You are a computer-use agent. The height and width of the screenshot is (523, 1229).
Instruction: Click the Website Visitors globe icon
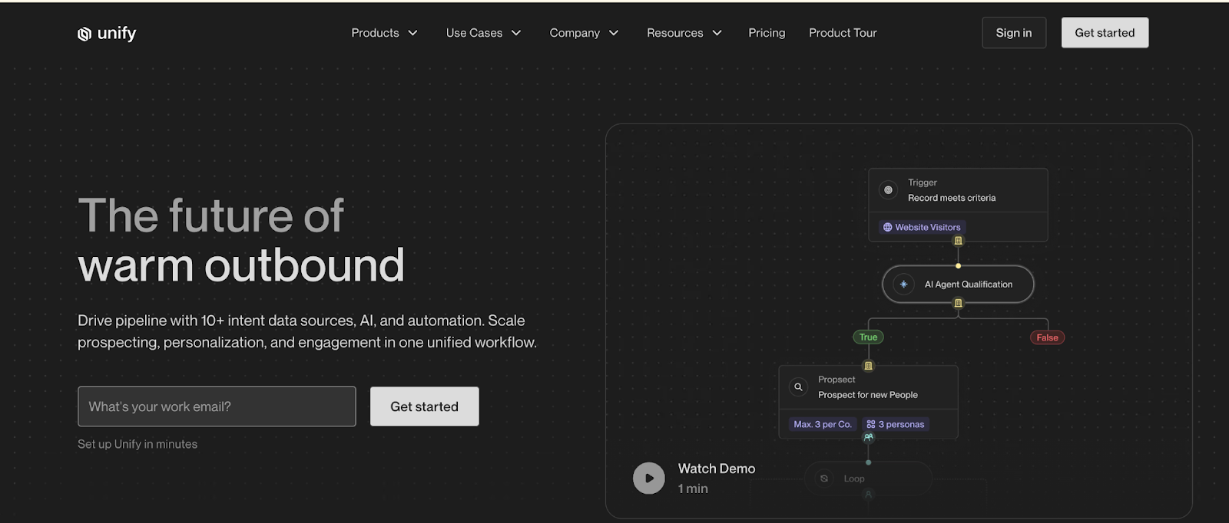click(887, 228)
